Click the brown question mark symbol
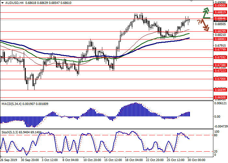This screenshot has height=163, width=228. click(x=198, y=22)
